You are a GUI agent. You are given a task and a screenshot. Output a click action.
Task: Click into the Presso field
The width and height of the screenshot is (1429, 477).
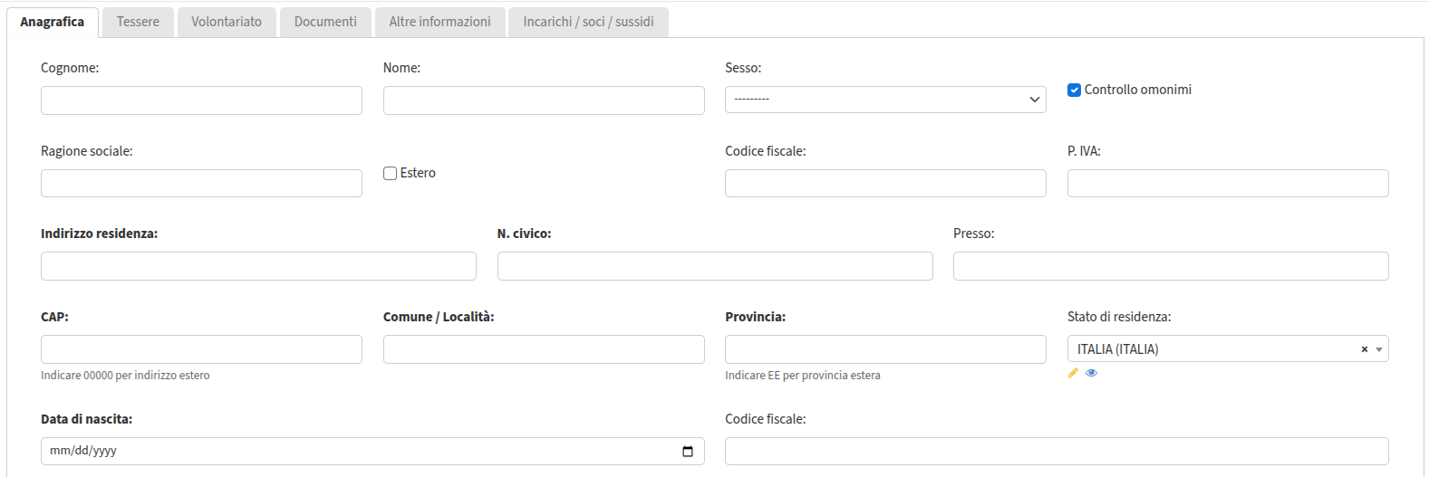[x=1171, y=266]
